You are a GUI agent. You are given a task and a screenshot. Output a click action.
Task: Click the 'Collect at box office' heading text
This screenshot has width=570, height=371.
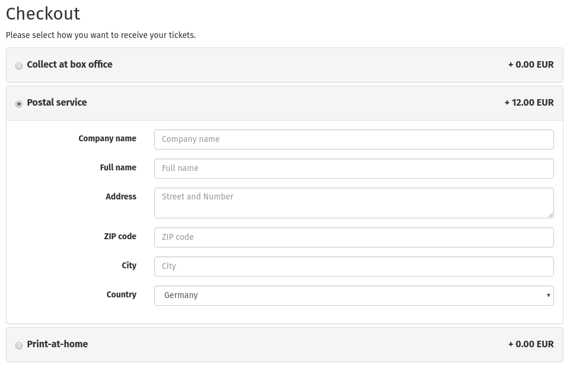(69, 65)
